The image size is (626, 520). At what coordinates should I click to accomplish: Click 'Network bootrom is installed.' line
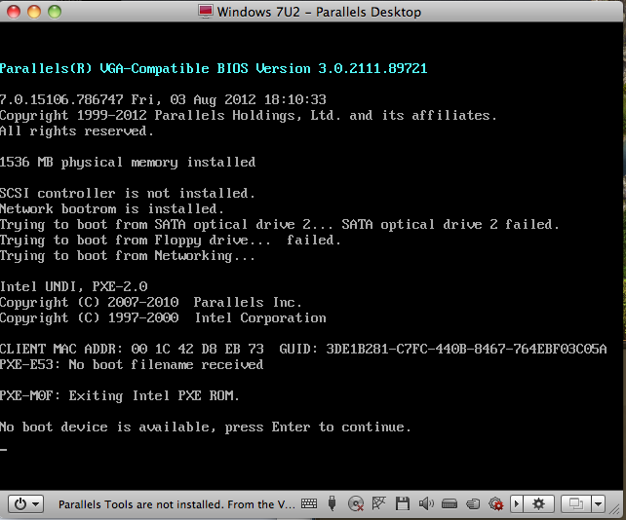pos(112,209)
